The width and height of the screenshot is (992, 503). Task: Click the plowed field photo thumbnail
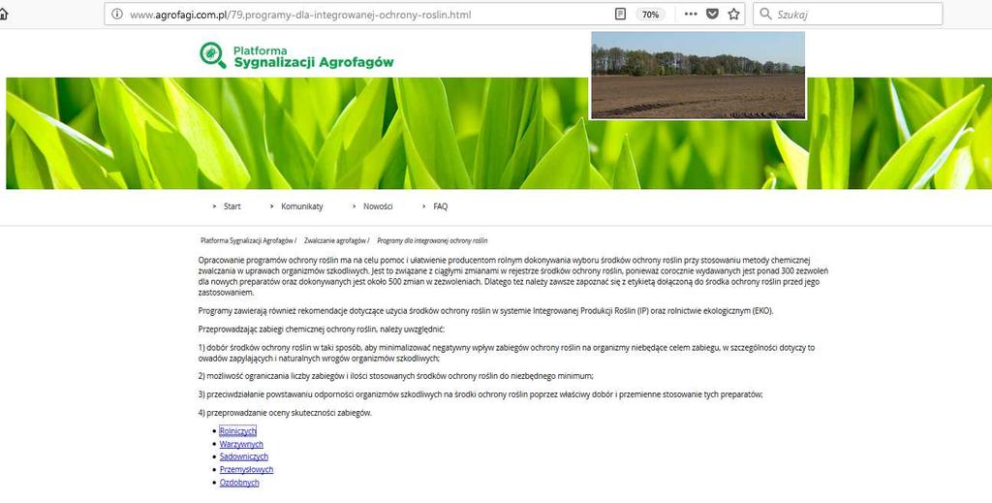pyautogui.click(x=697, y=76)
